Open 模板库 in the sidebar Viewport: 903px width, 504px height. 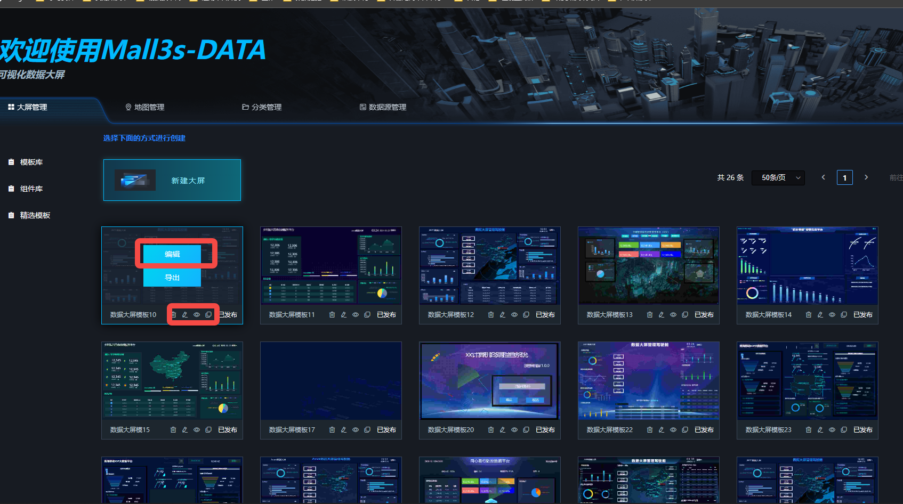click(x=26, y=162)
